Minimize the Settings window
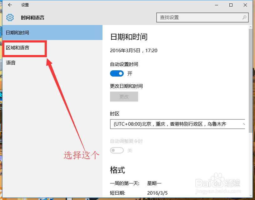Viewport: 255px width, 200px height. (216, 5)
